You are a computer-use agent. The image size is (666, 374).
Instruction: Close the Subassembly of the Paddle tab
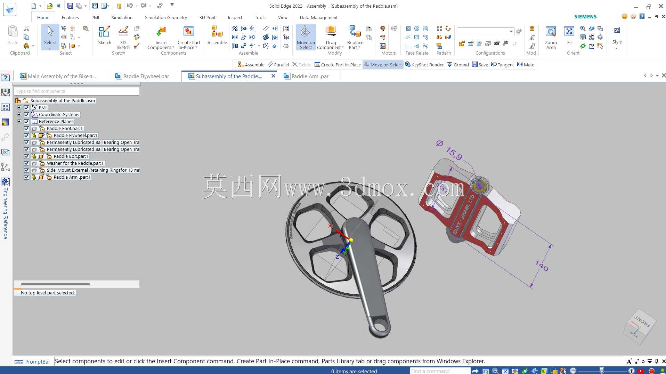(273, 76)
